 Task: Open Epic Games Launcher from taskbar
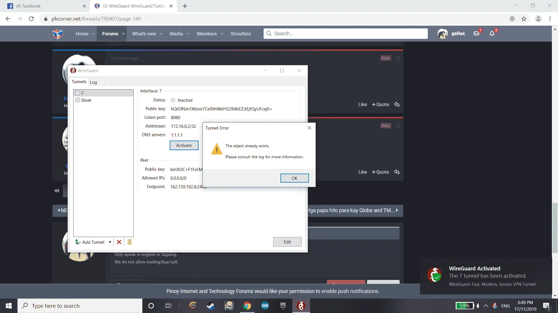[x=283, y=306]
